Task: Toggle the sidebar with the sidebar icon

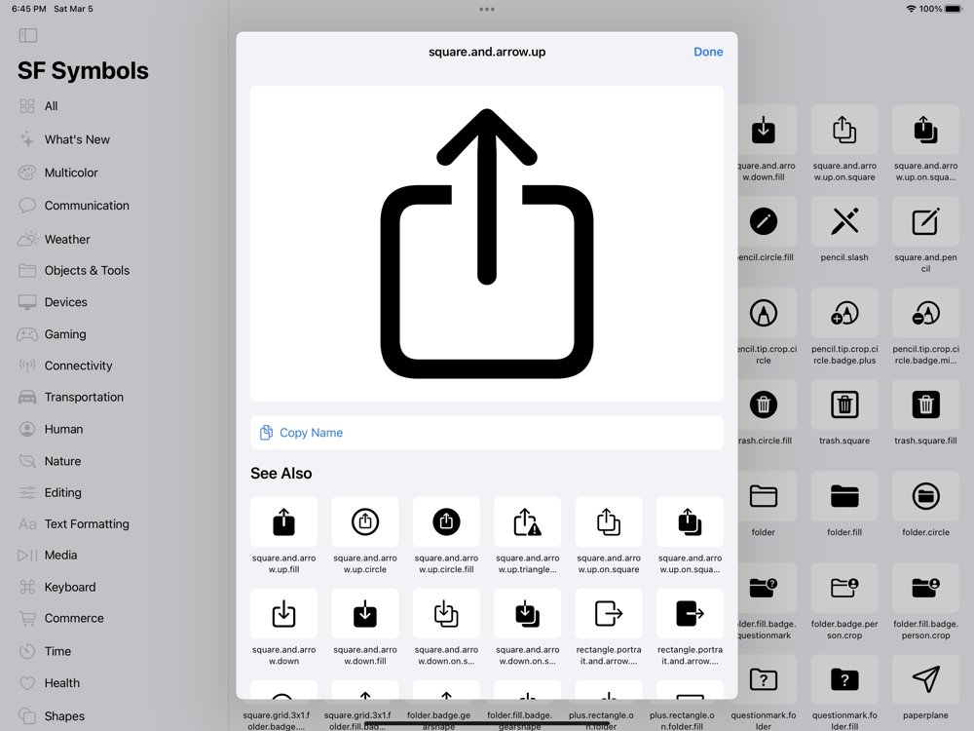Action: click(28, 35)
